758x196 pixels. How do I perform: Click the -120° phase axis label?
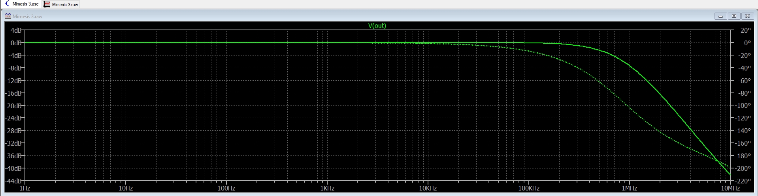pos(743,118)
